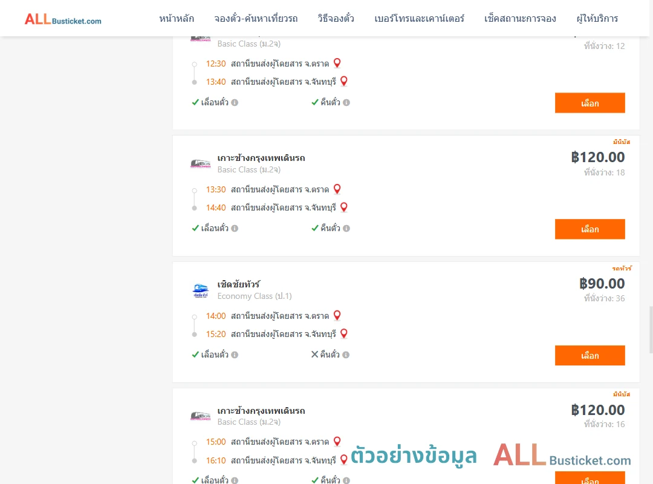Click the ฿90.00 price
The height and width of the screenshot is (484, 653).
pyautogui.click(x=602, y=284)
